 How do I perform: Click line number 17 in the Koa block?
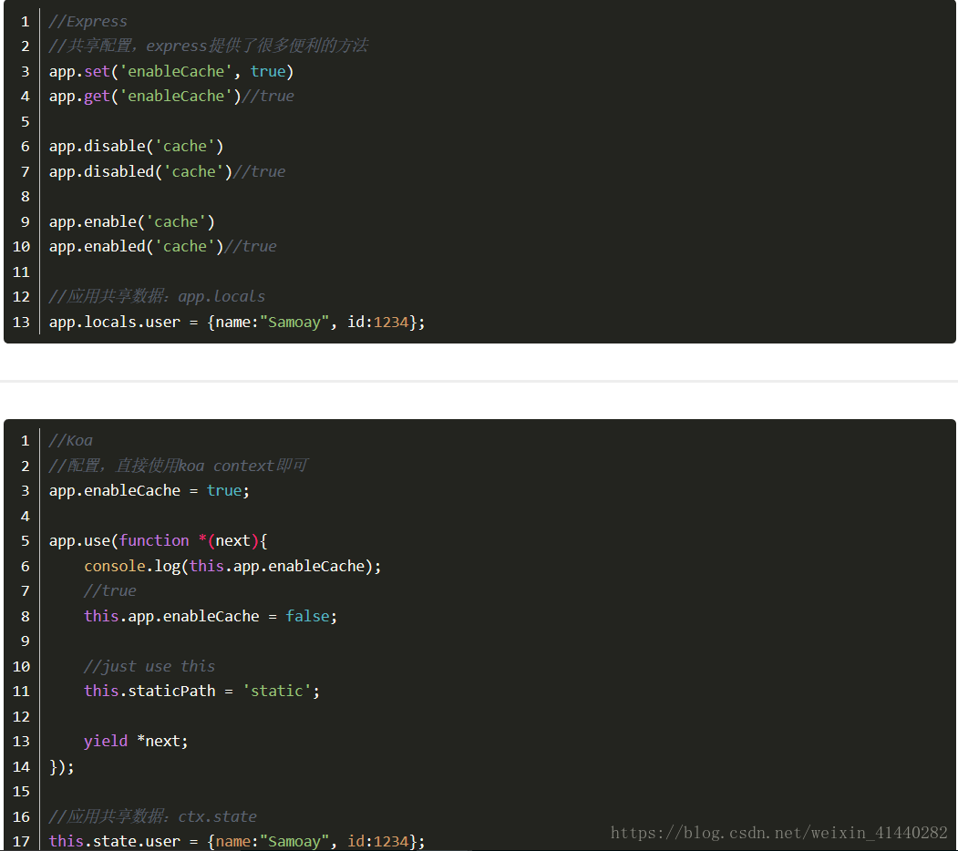coord(21,841)
